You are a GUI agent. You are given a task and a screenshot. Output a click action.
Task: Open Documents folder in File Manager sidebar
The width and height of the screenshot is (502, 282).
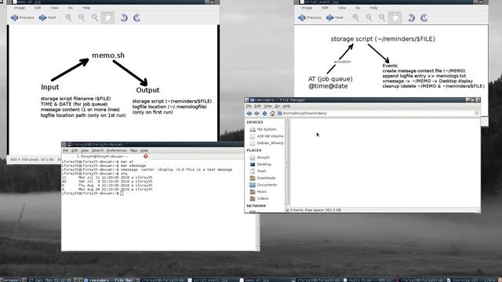click(264, 185)
